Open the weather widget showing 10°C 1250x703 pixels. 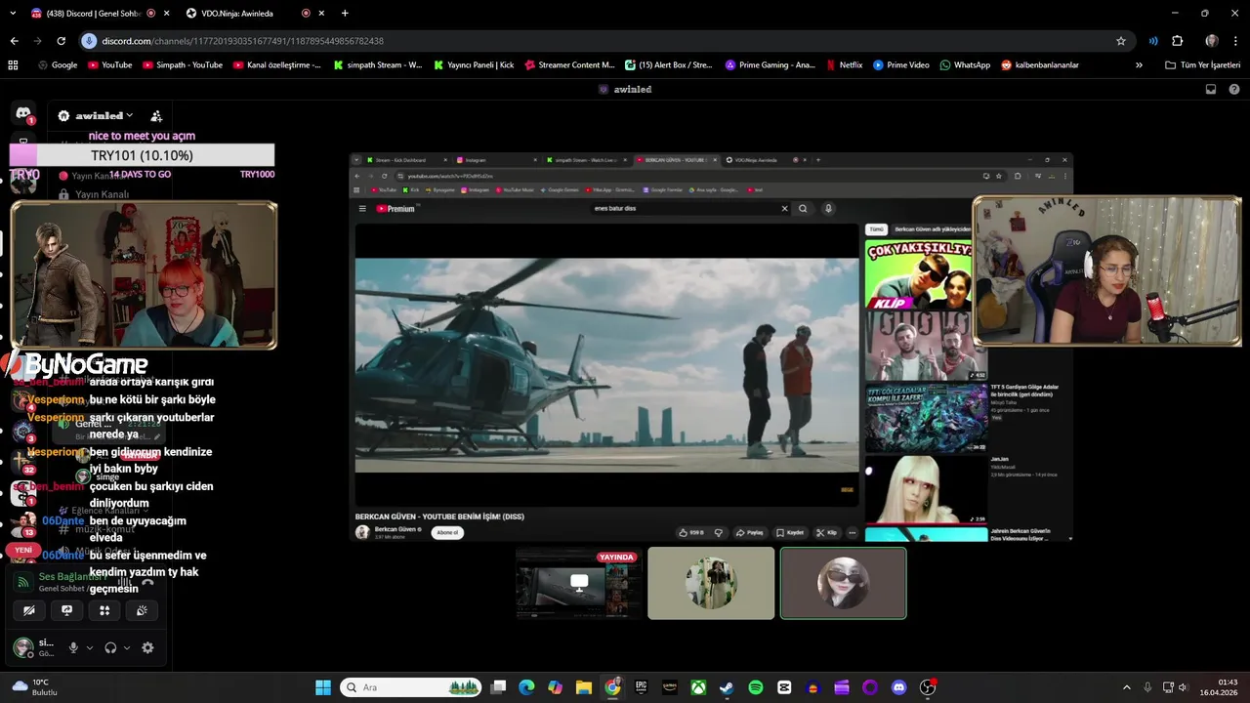(x=35, y=687)
